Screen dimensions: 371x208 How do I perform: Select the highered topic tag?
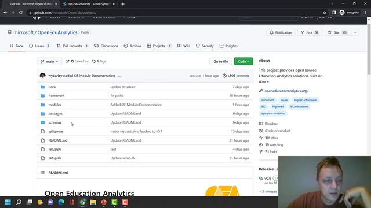click(278, 106)
